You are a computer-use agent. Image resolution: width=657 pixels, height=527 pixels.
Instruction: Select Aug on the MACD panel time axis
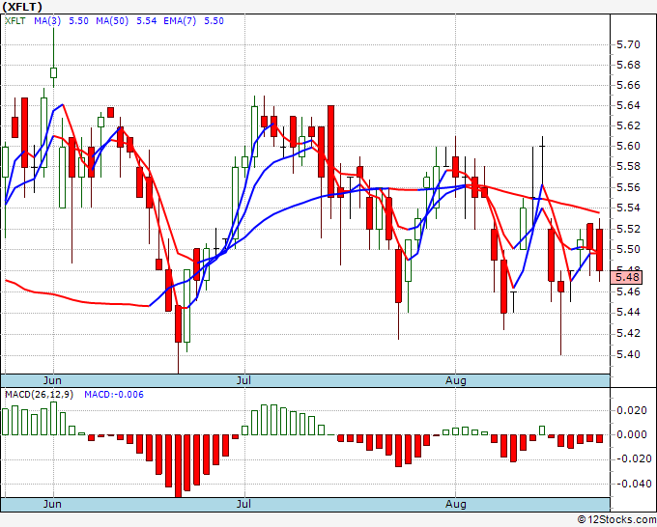coord(455,504)
